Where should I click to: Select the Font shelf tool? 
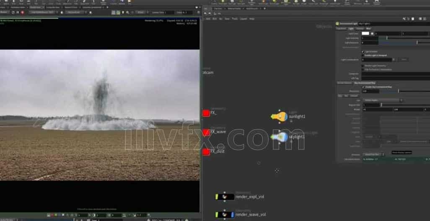coord(93,2)
